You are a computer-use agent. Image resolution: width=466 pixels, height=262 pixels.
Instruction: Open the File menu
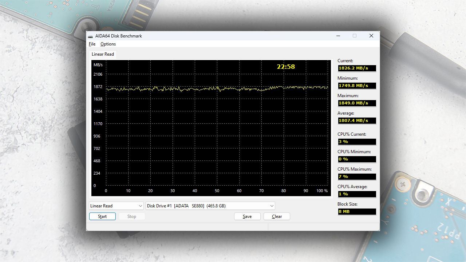pyautogui.click(x=92, y=44)
